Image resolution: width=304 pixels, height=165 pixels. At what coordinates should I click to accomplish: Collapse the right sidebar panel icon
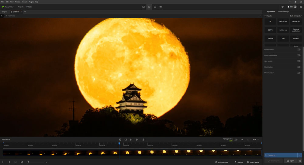[301, 7]
